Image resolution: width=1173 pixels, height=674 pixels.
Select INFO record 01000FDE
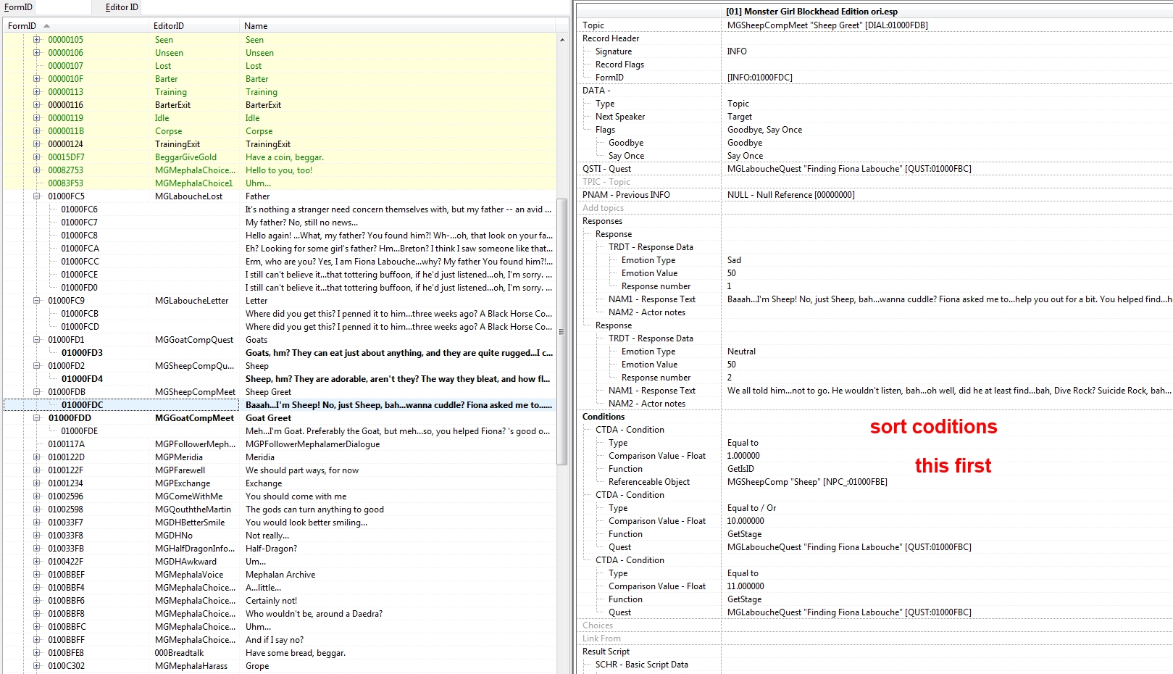tap(280, 431)
